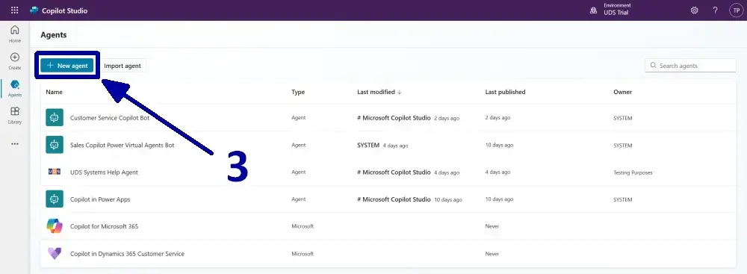Focus the Search agents field

pos(690,66)
